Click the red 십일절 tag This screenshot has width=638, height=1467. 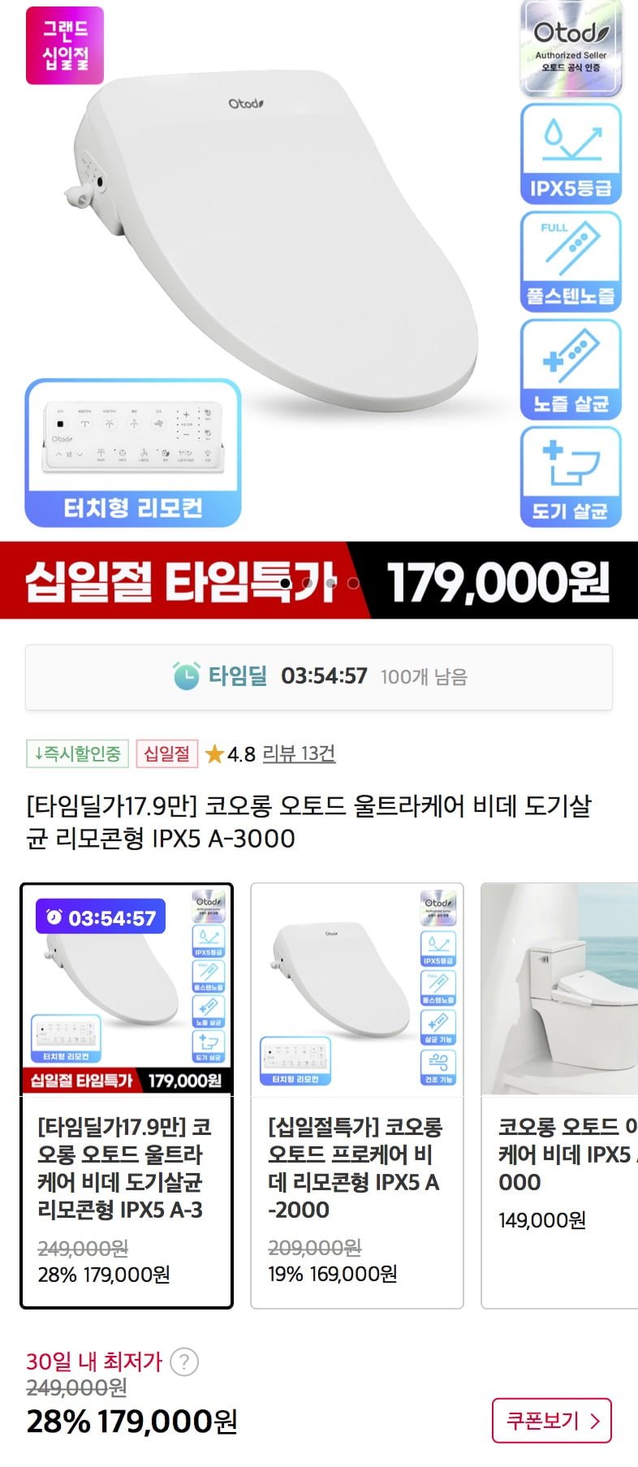pyautogui.click(x=166, y=754)
